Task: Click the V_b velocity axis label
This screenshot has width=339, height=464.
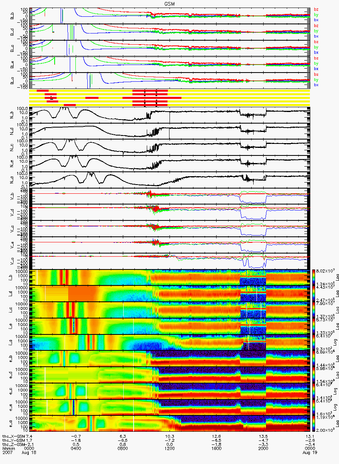Action: click(x=12, y=196)
